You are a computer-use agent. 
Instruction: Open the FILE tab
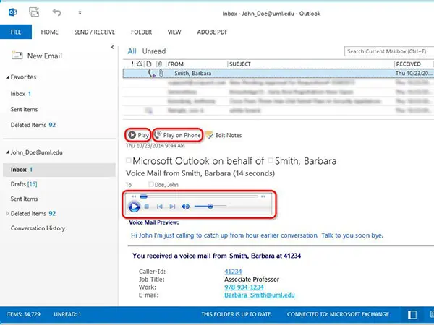point(16,32)
